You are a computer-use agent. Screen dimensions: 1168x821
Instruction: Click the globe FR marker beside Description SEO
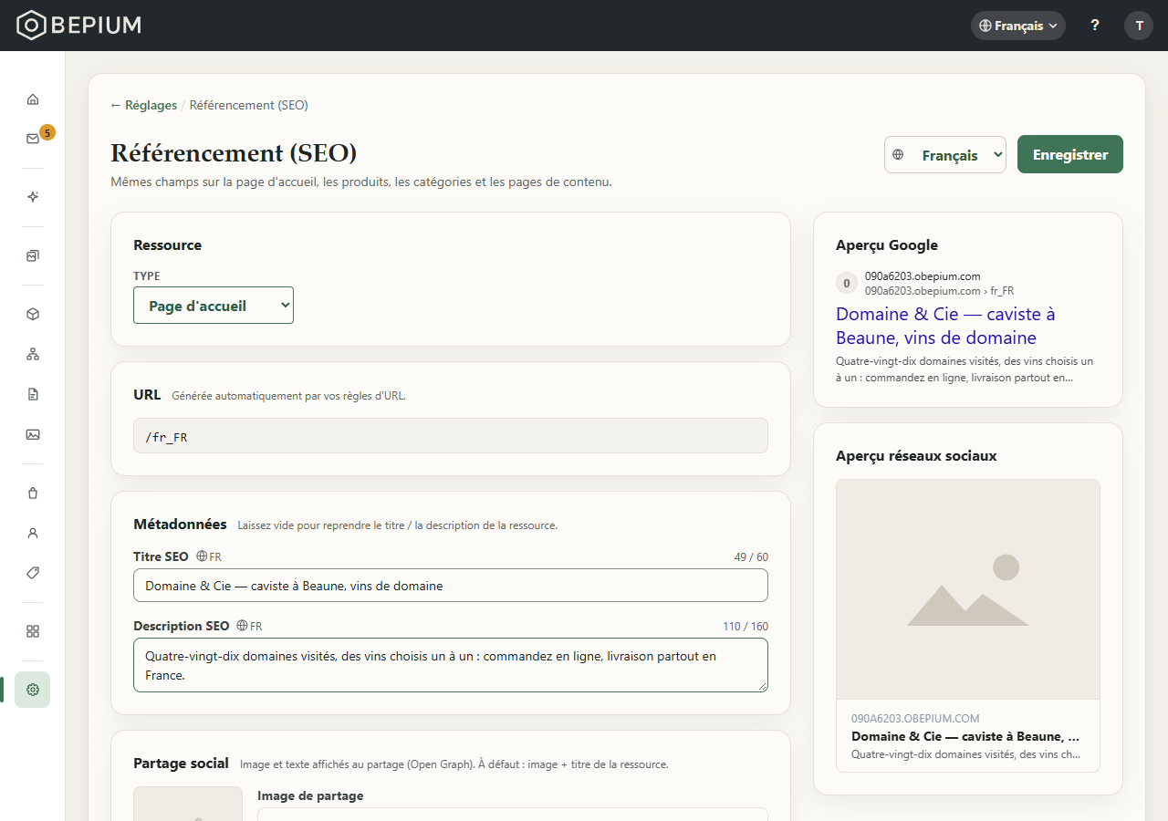coord(249,626)
